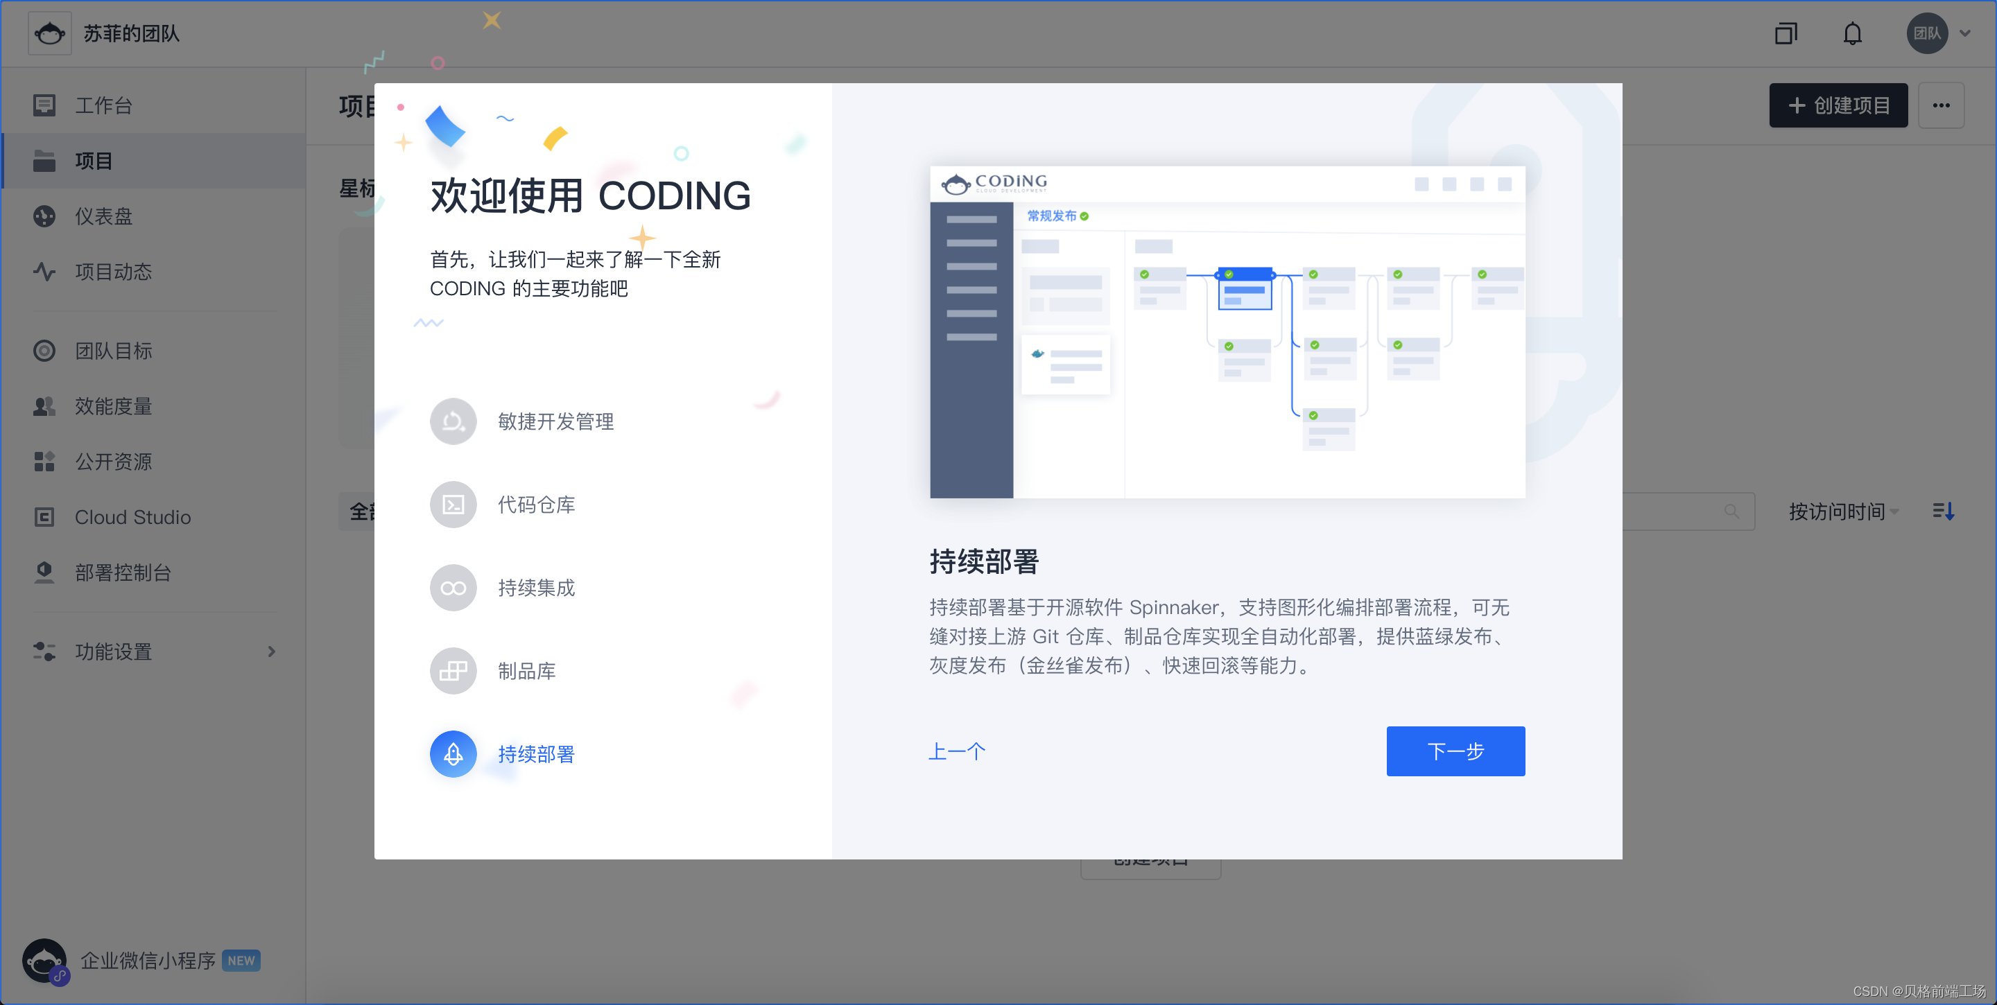The width and height of the screenshot is (1997, 1005).
Task: Open the more options ellipsis button
Action: coord(1940,105)
